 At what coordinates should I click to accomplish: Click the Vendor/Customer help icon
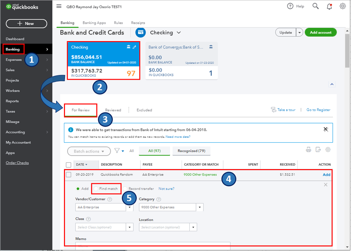click(x=110, y=199)
